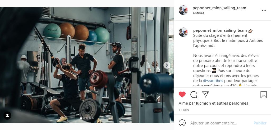Viewport: 271px width, 130px height.
Task: Open peponnet_mion_sailing_team username in header
Action: point(219,8)
